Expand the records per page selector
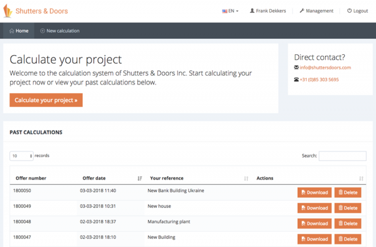Image resolution: width=376 pixels, height=247 pixels. [x=22, y=156]
